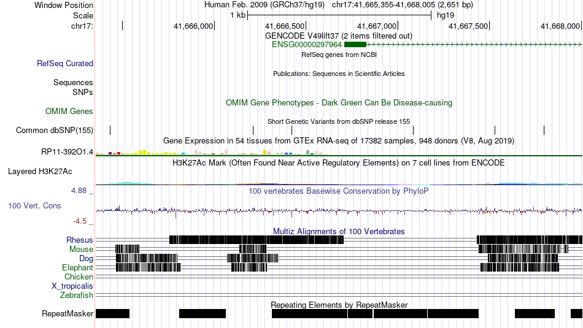Viewport: 583px width, 328px height.
Task: Click Short Genetic Variants from dbSNP title
Action: pos(339,121)
